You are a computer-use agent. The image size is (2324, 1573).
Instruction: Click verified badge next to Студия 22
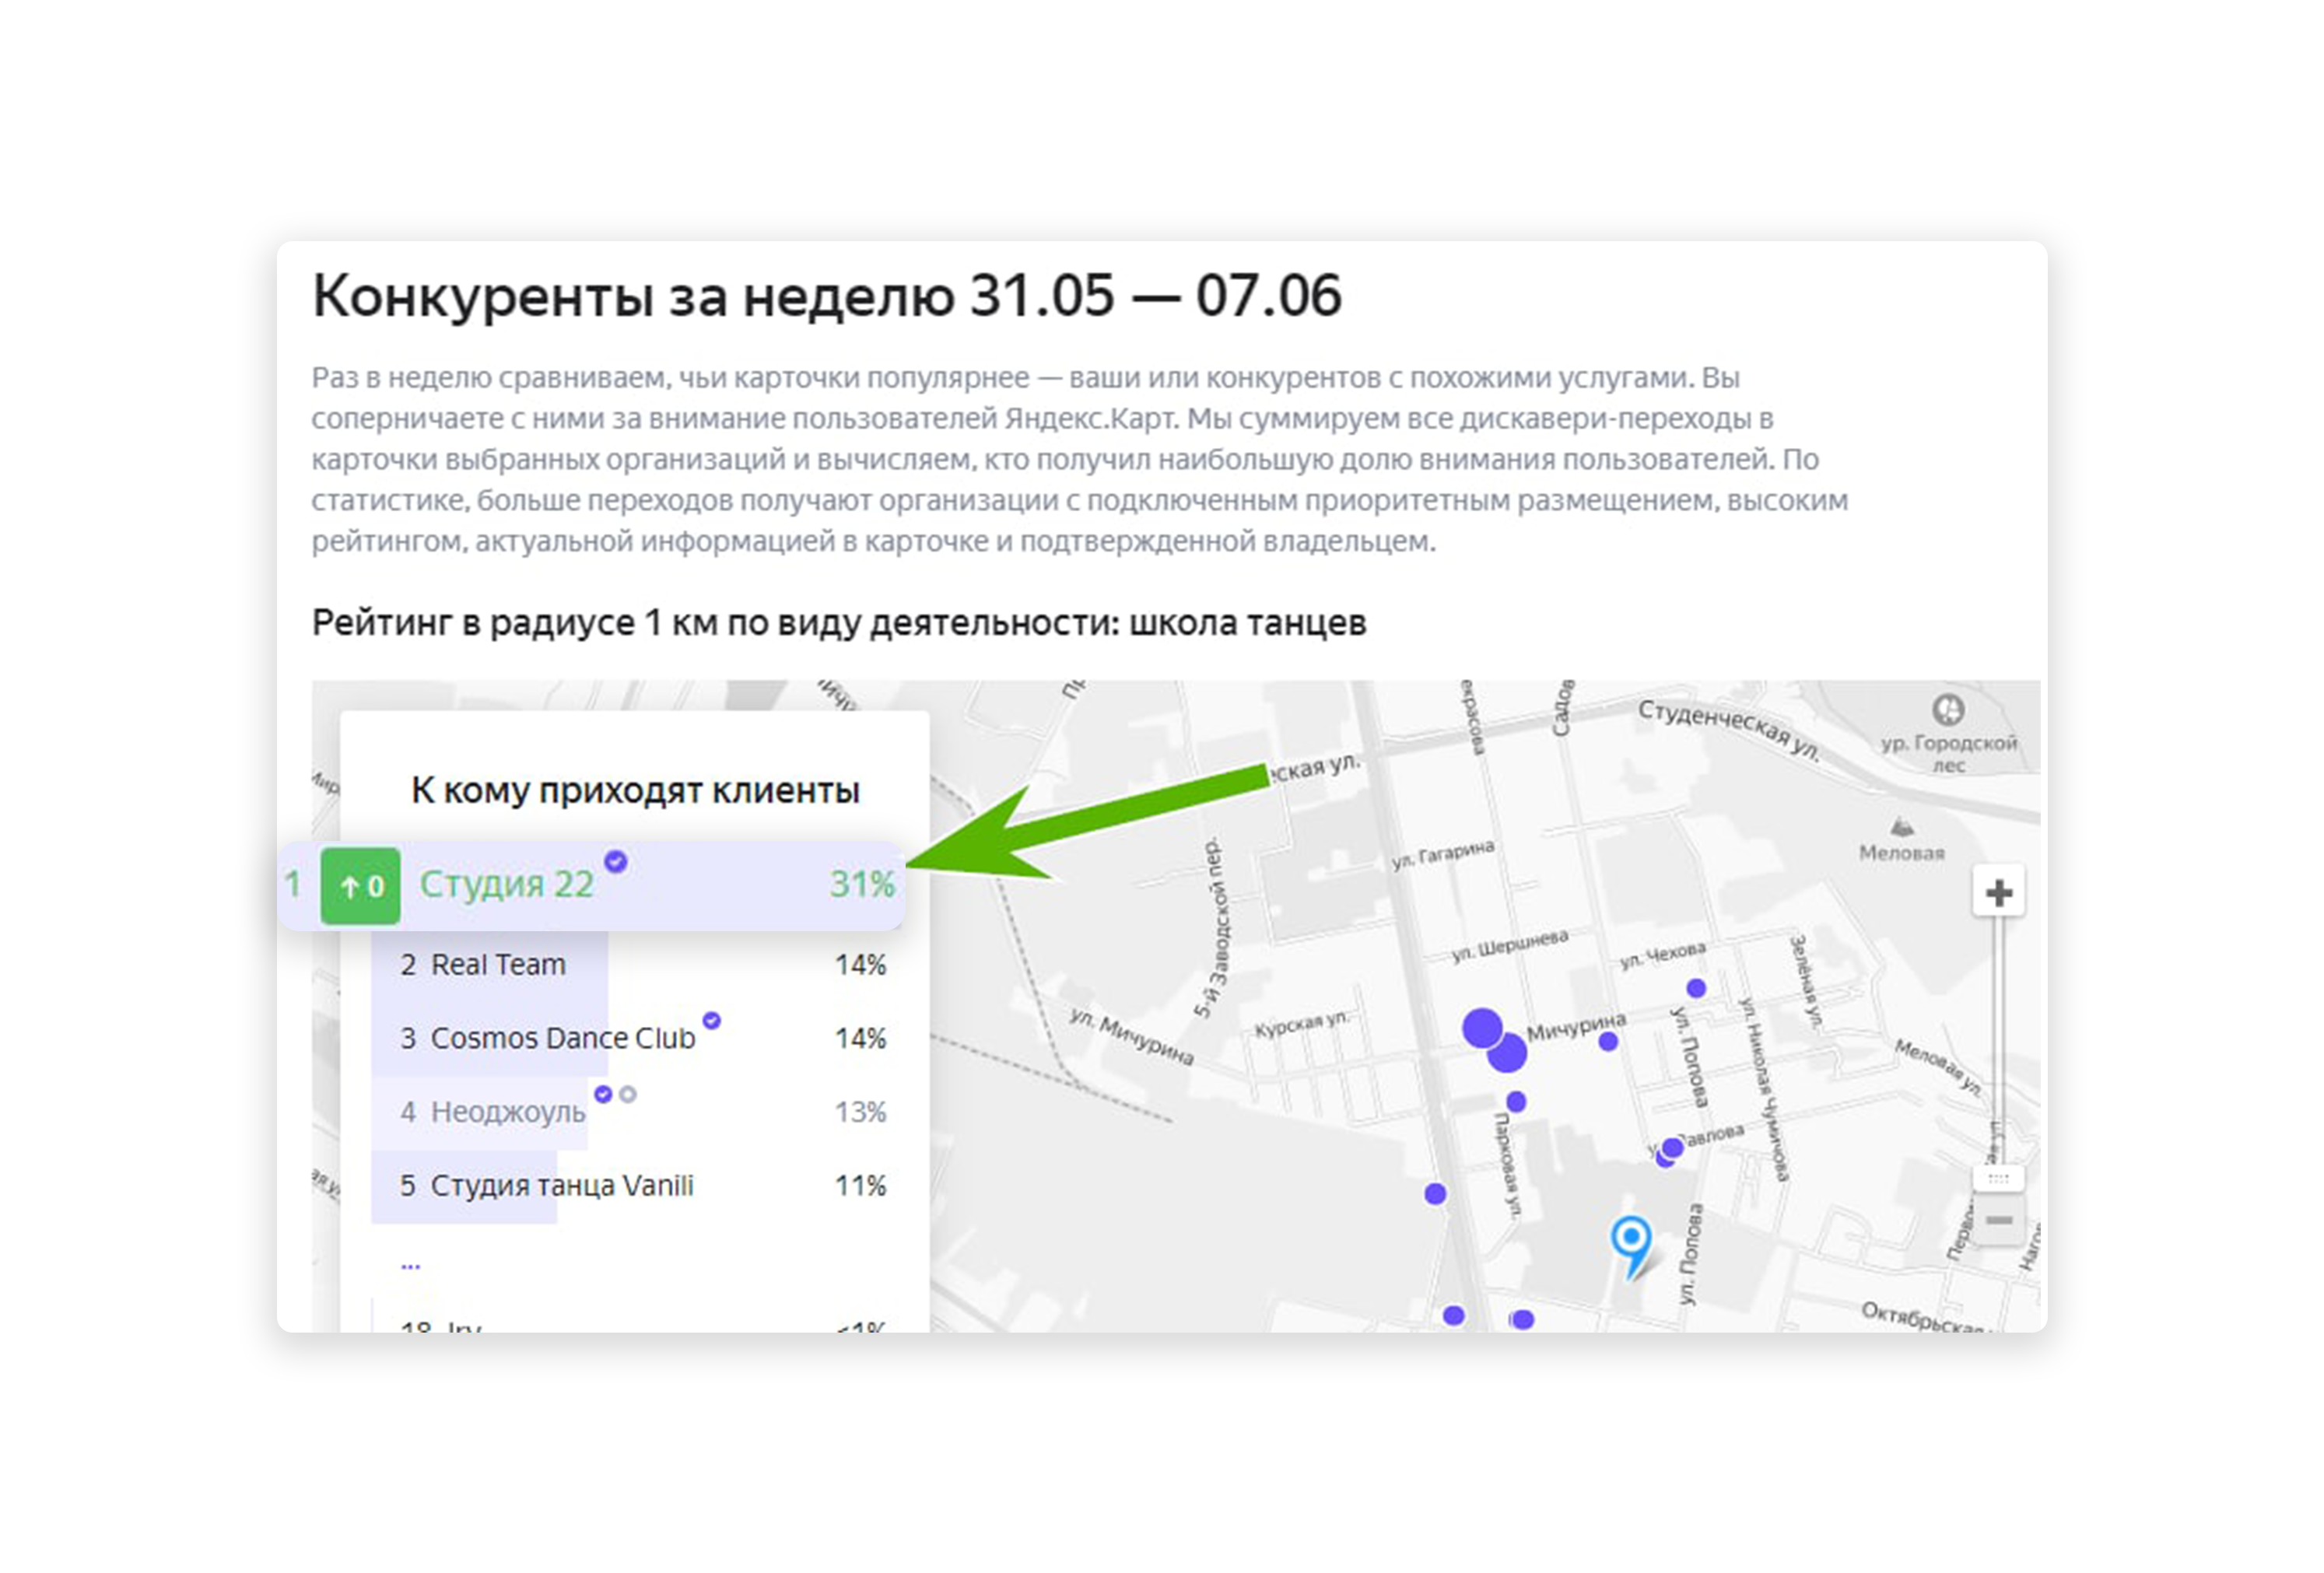click(x=616, y=861)
